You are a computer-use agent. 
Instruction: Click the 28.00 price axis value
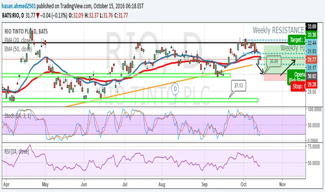311,92
